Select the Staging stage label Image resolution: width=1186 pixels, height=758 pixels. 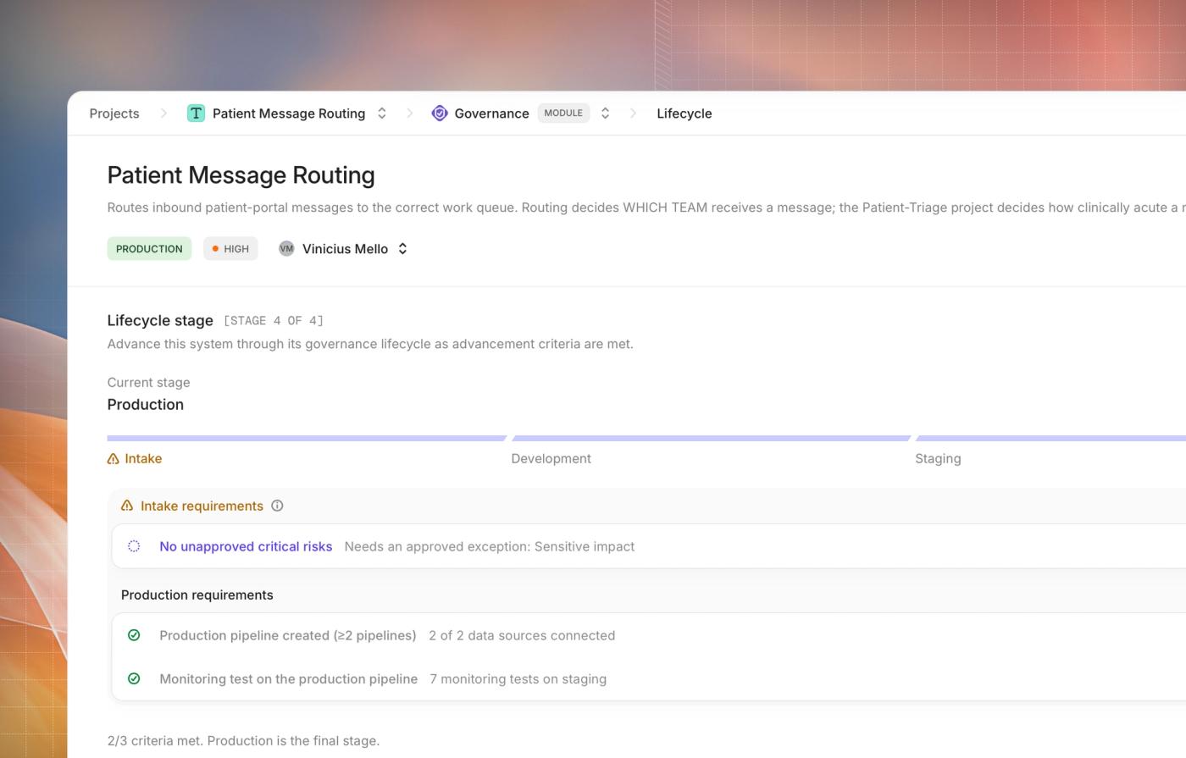tap(938, 459)
